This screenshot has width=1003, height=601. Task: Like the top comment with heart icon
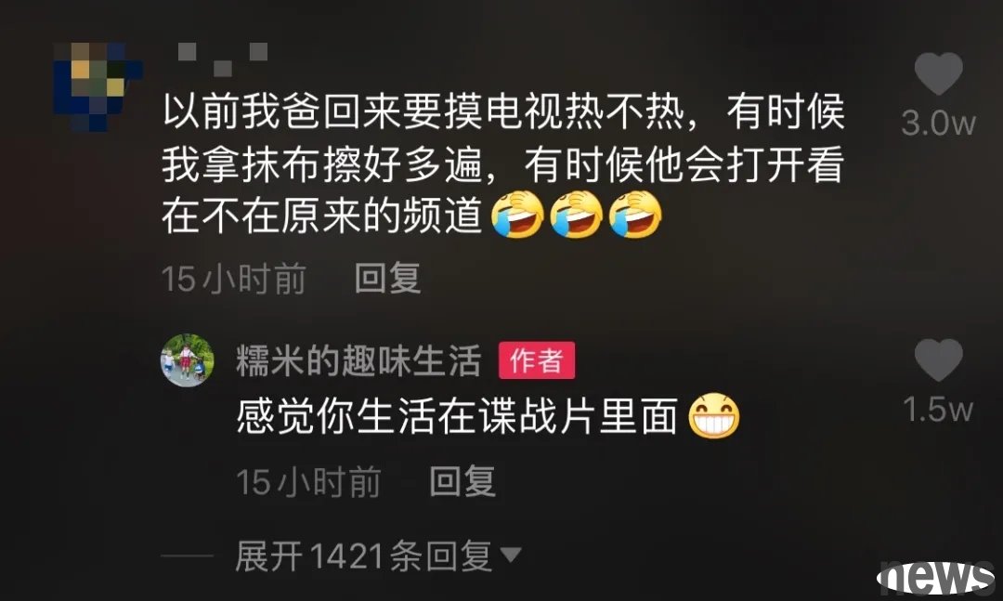click(938, 73)
